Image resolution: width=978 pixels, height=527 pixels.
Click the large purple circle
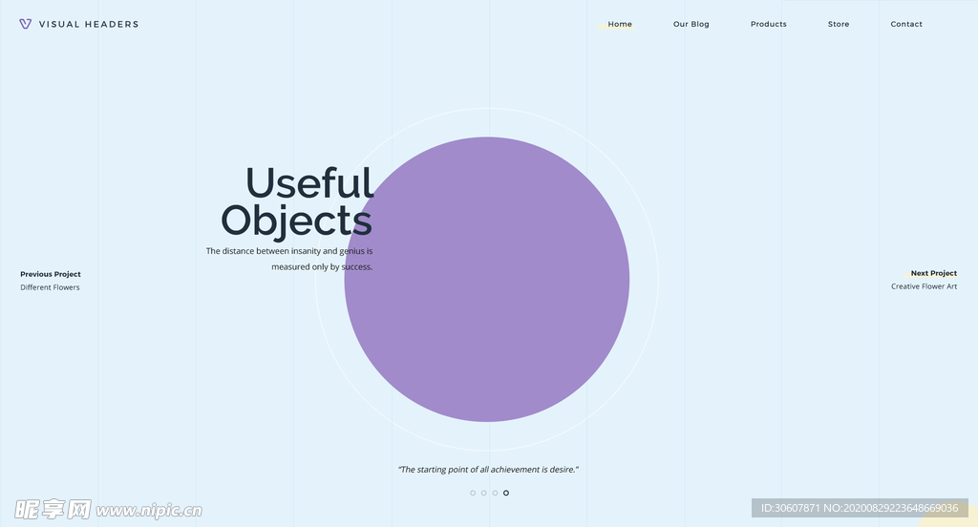tap(486, 280)
